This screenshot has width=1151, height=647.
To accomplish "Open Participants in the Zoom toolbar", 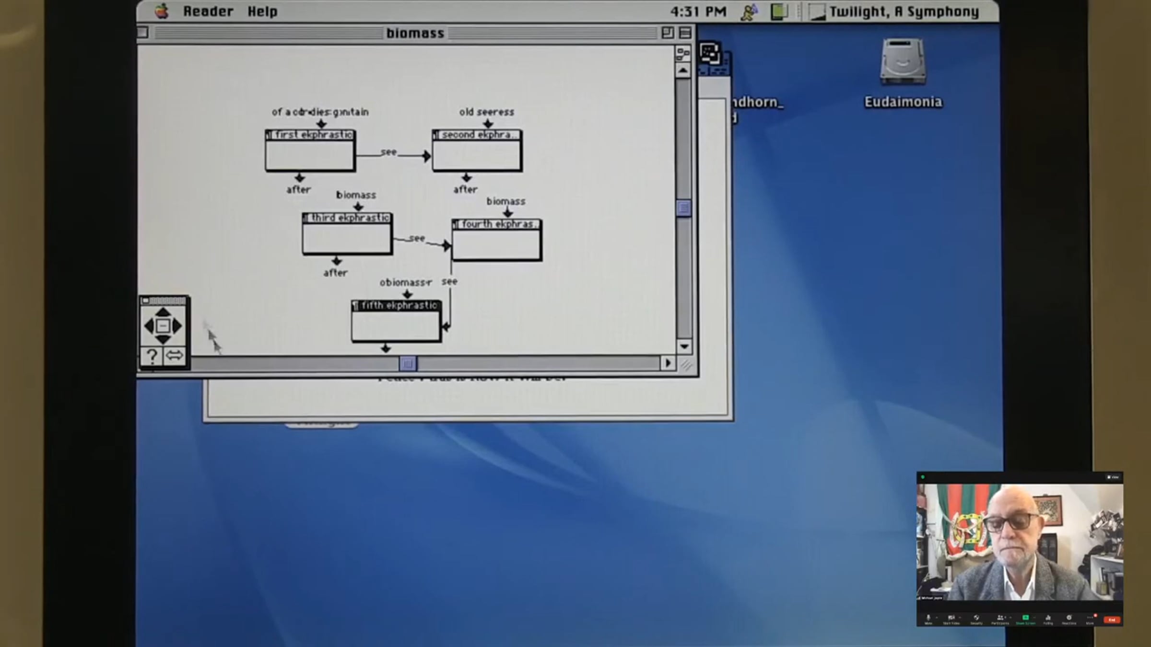I will [x=1000, y=619].
